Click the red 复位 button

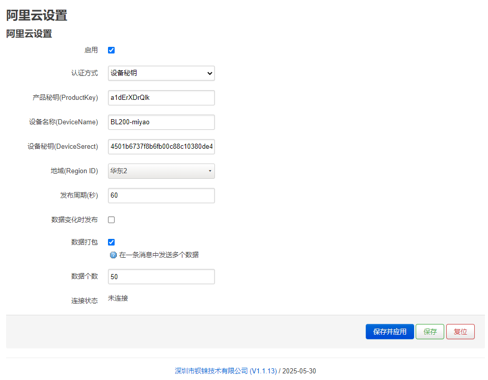click(460, 332)
